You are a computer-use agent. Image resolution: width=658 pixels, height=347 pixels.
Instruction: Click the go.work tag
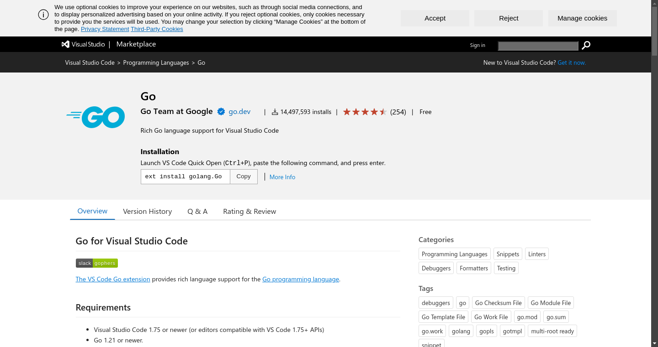coord(432,331)
